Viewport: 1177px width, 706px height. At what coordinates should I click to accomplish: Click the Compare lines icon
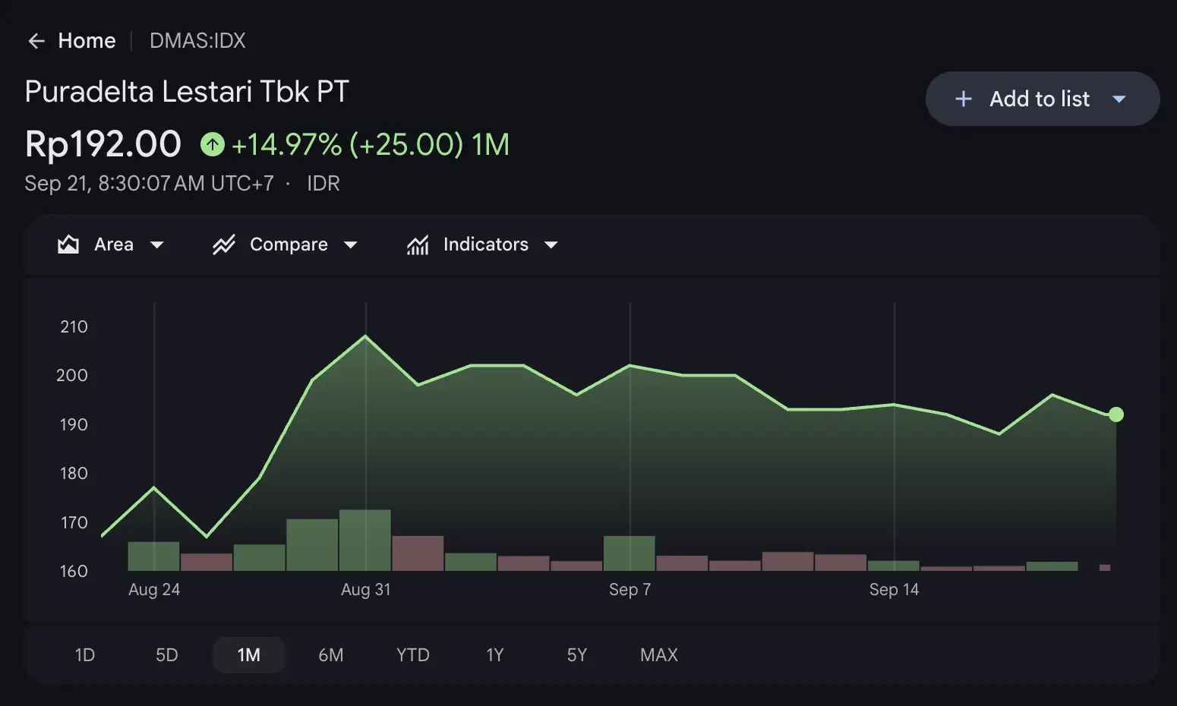pyautogui.click(x=224, y=244)
